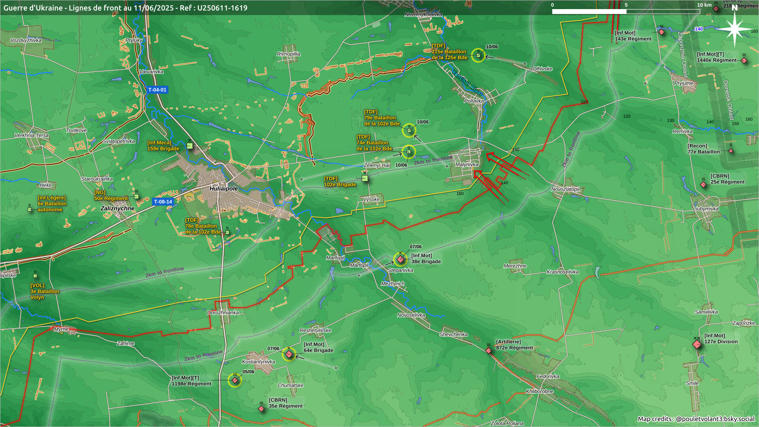
Task: Select the 1198e Régiment circled unit marker
Action: (235, 380)
